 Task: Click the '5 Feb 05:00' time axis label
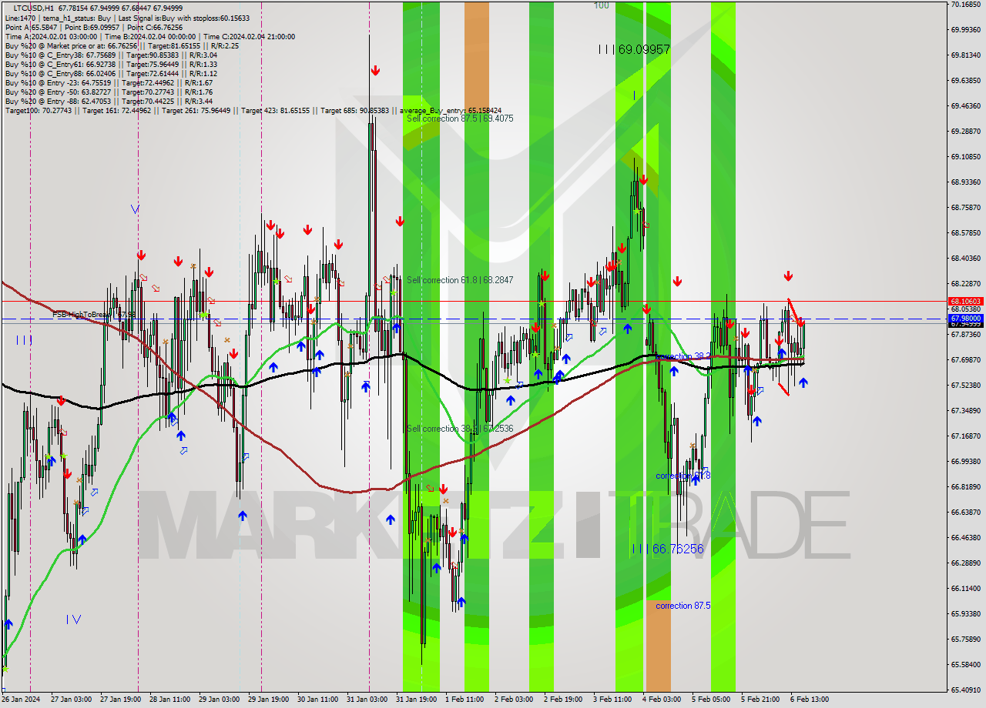[x=711, y=700]
